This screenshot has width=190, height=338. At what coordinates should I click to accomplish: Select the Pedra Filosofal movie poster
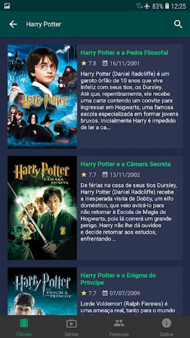[42, 97]
